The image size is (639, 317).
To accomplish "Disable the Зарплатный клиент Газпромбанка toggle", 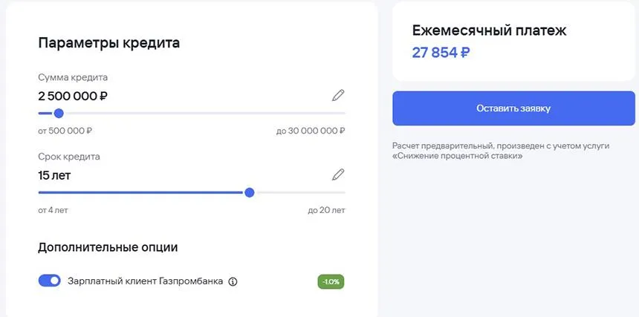I will tap(49, 281).
